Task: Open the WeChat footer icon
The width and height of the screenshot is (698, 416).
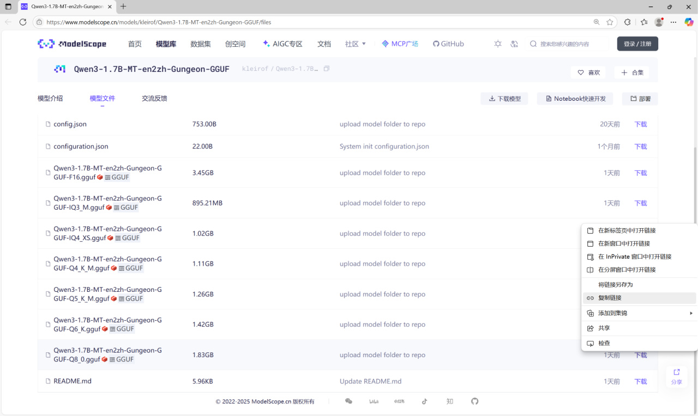Action: (349, 401)
